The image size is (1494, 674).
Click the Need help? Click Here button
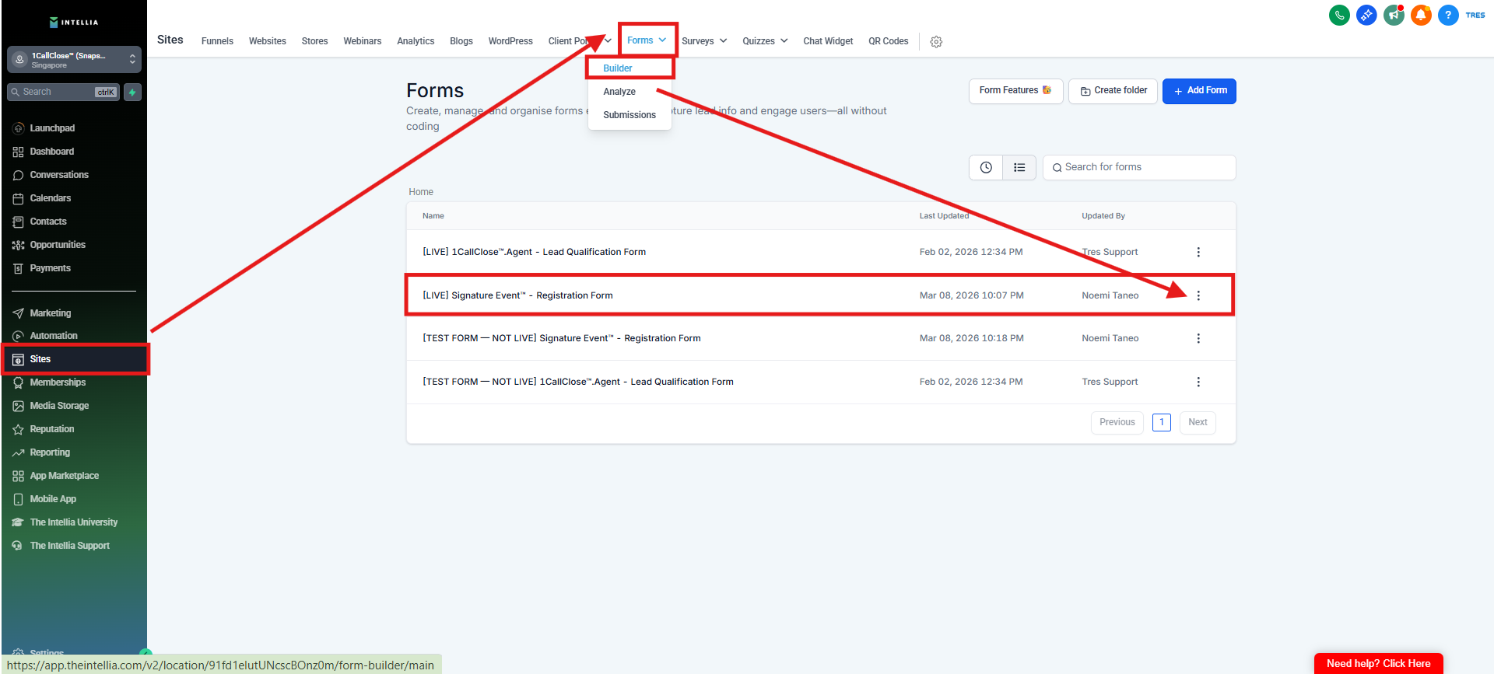coord(1378,664)
